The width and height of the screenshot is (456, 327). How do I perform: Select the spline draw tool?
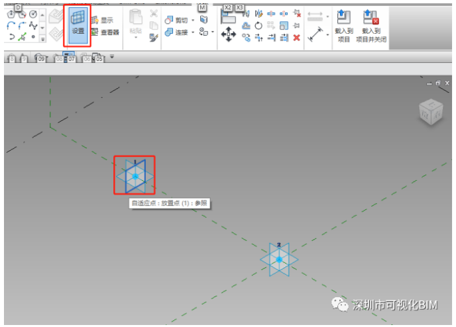coord(33,26)
